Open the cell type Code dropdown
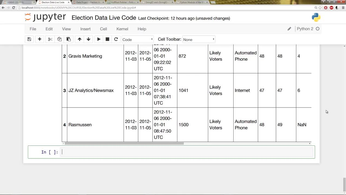 (138, 40)
